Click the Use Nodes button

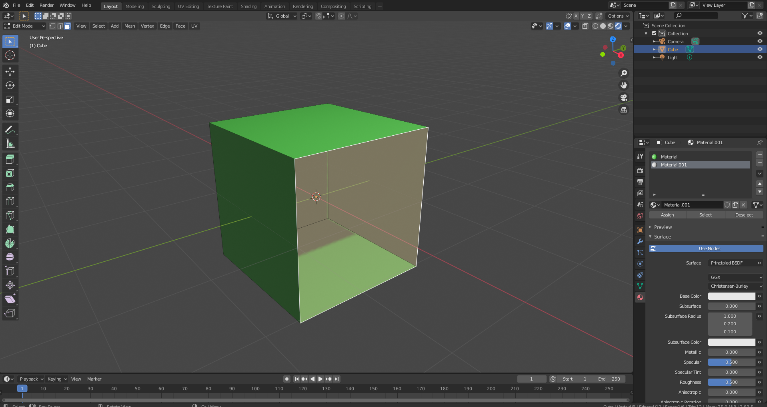click(706, 249)
